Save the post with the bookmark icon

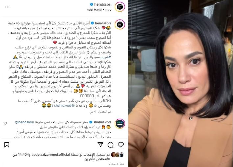point(7,145)
